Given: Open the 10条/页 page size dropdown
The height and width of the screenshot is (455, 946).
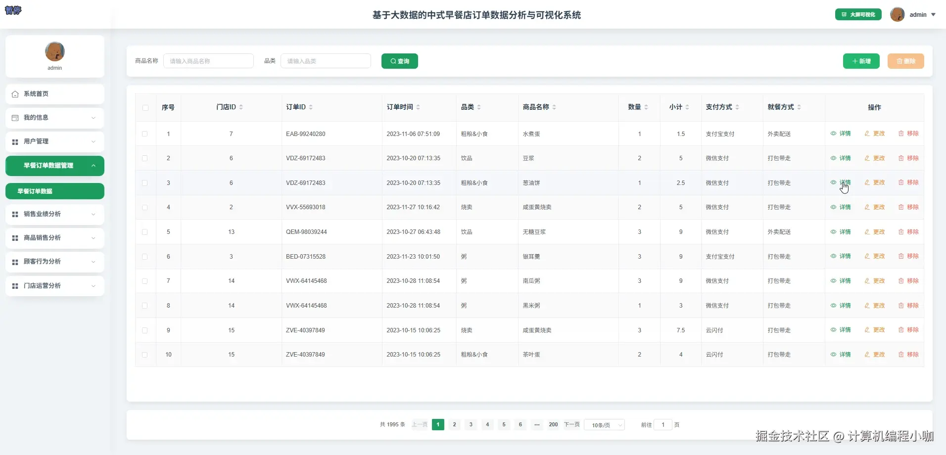Looking at the screenshot, I should point(605,424).
